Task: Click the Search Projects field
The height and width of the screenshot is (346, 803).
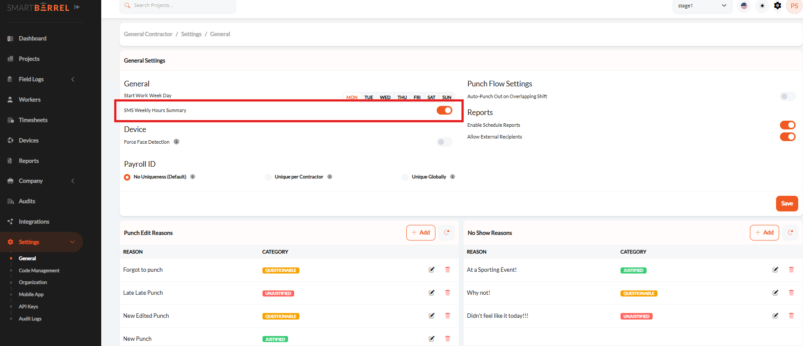Action: 178,6
